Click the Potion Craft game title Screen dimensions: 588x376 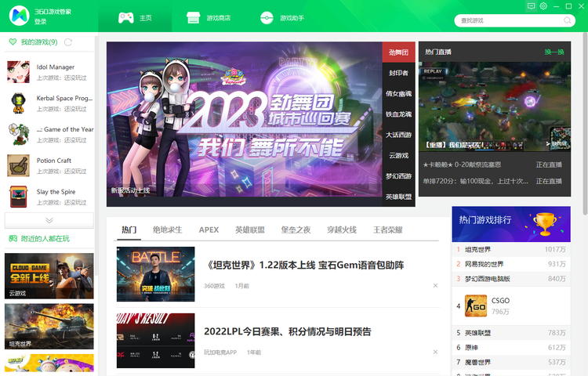click(x=54, y=161)
